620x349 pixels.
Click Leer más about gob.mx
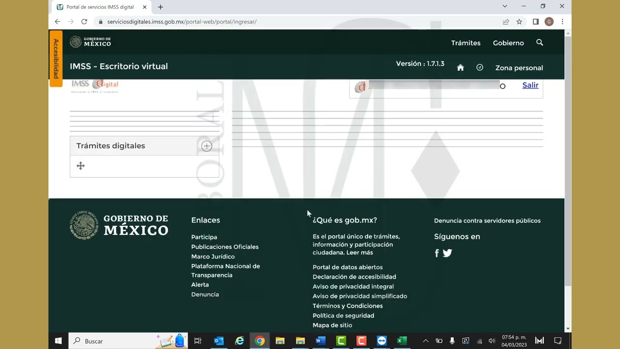359,253
